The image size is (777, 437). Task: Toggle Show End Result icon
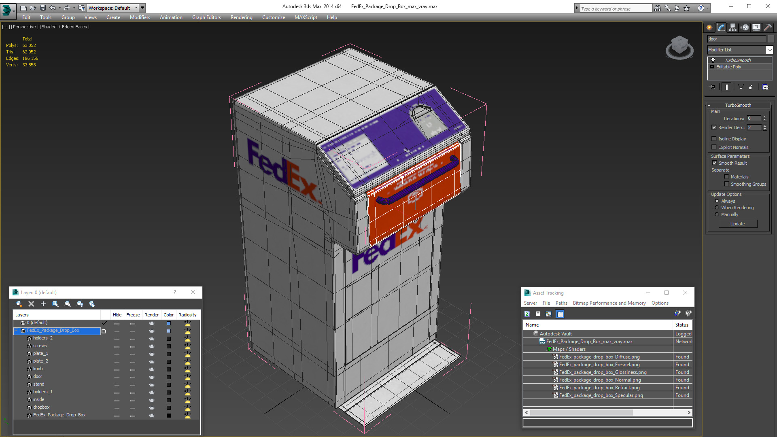tap(727, 87)
